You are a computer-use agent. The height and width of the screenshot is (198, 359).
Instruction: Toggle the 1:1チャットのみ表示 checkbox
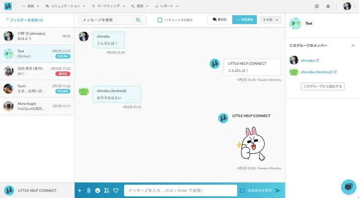click(x=160, y=20)
